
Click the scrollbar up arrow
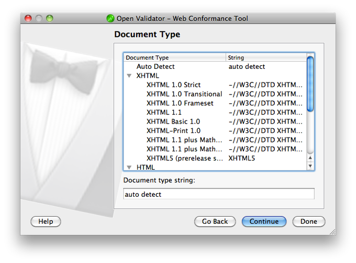310,158
